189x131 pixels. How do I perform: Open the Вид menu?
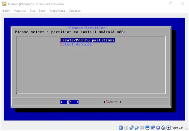pyautogui.click(x=32, y=11)
